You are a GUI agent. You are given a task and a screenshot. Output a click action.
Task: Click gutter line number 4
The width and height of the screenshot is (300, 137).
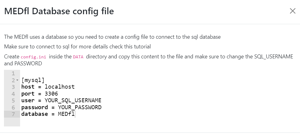tap(13, 94)
